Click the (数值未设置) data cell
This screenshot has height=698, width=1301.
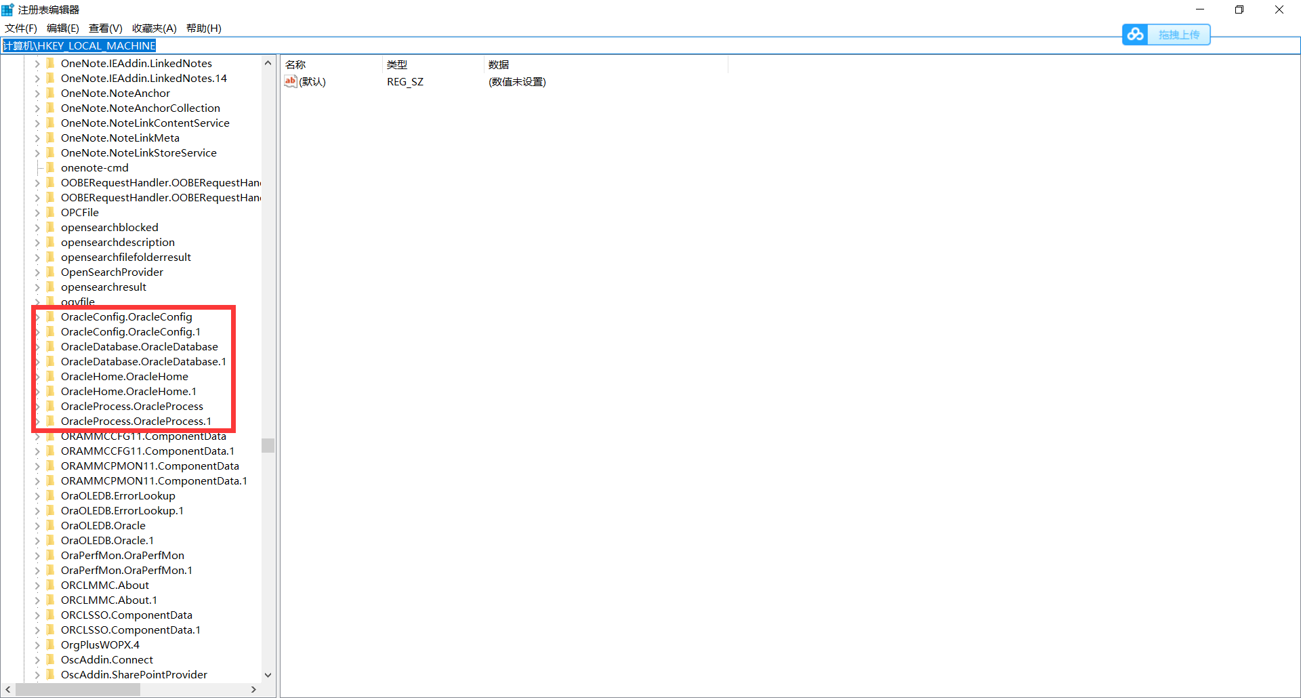click(517, 81)
